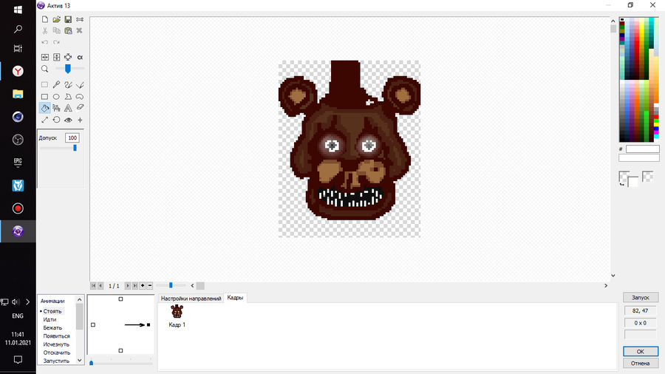Flip the image horizontally
This screenshot has height=374, width=665.
click(44, 57)
